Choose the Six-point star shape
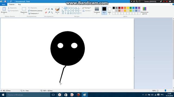The height and width of the screenshot is (97, 174). click(x=71, y=13)
